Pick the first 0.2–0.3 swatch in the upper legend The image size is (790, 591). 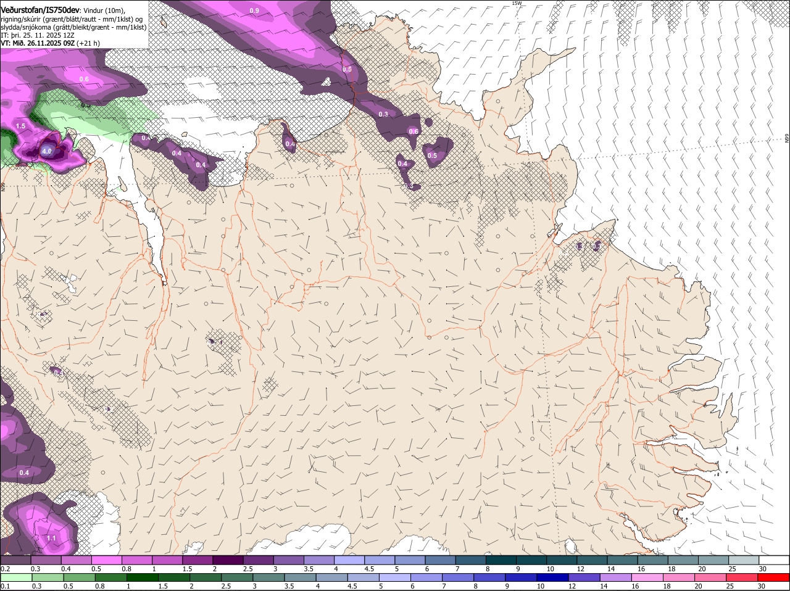[x=15, y=560]
